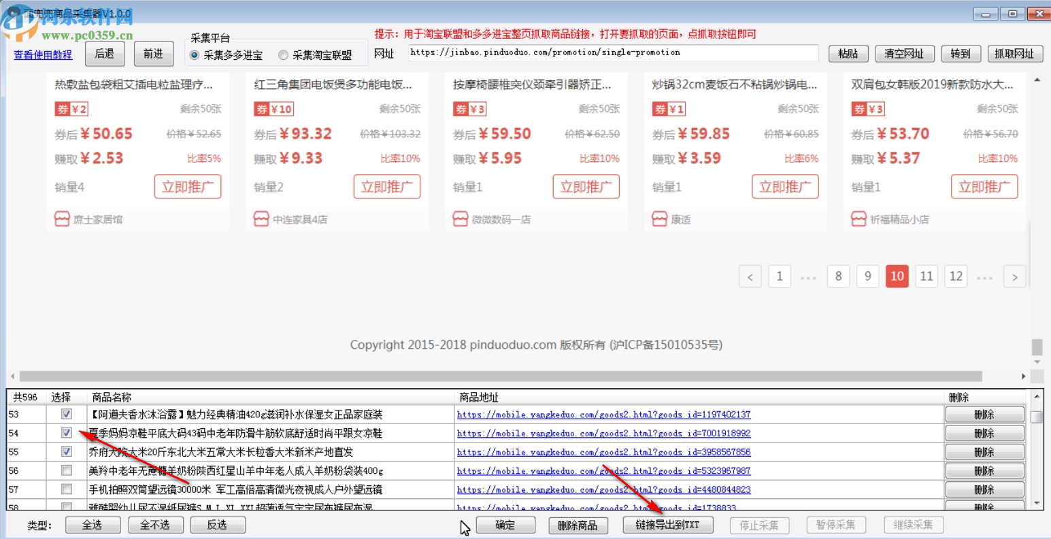This screenshot has height=539, width=1051.
Task: Click the previous page arrow in pagination
Action: click(750, 276)
